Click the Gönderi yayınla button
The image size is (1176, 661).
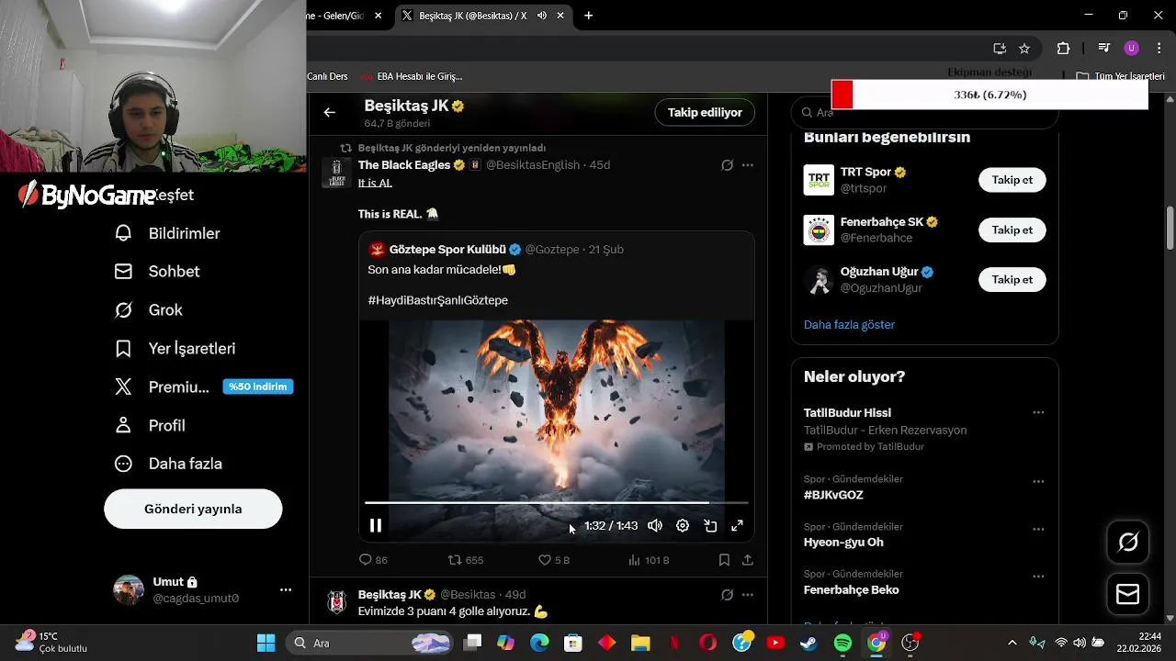193,509
